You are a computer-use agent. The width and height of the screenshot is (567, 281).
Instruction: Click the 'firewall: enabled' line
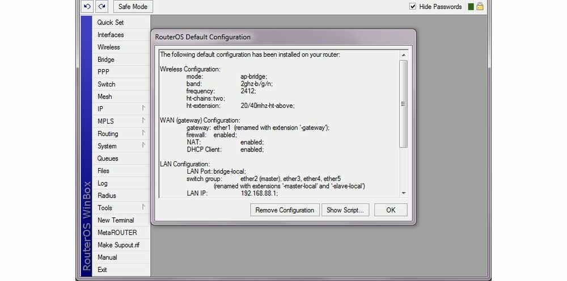click(x=211, y=135)
